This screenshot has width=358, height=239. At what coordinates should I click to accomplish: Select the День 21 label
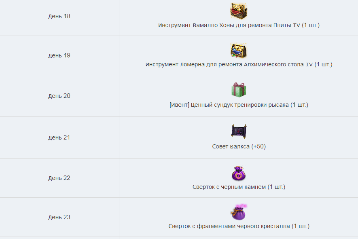tap(59, 137)
